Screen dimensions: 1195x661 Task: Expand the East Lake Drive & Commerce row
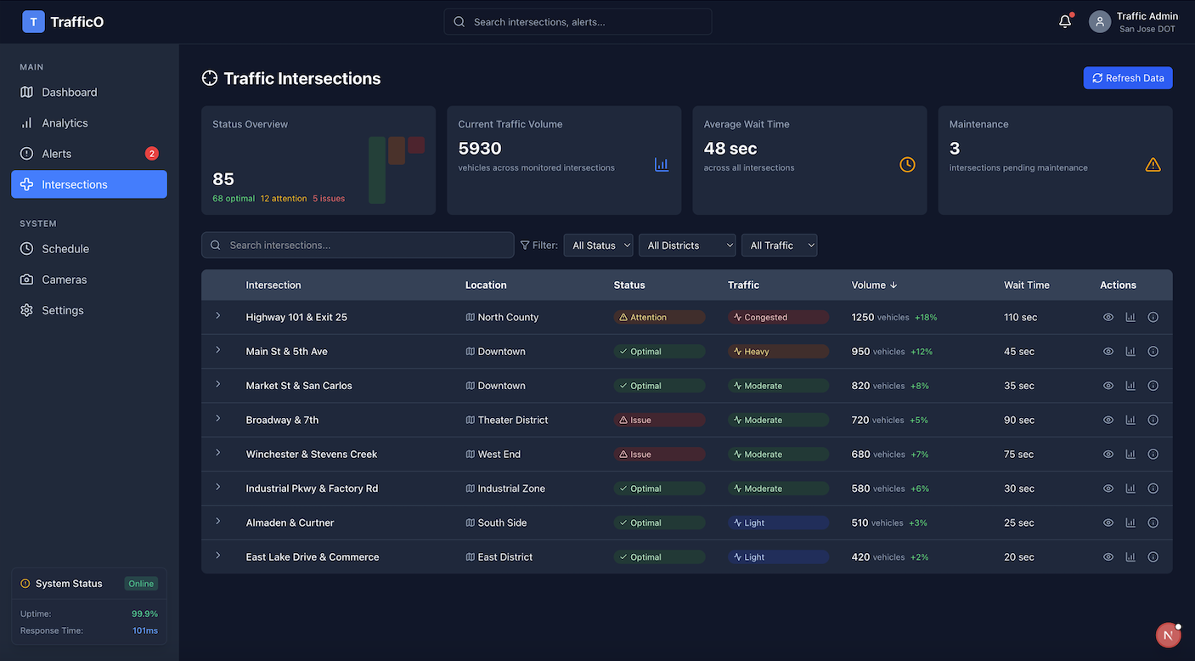click(218, 556)
